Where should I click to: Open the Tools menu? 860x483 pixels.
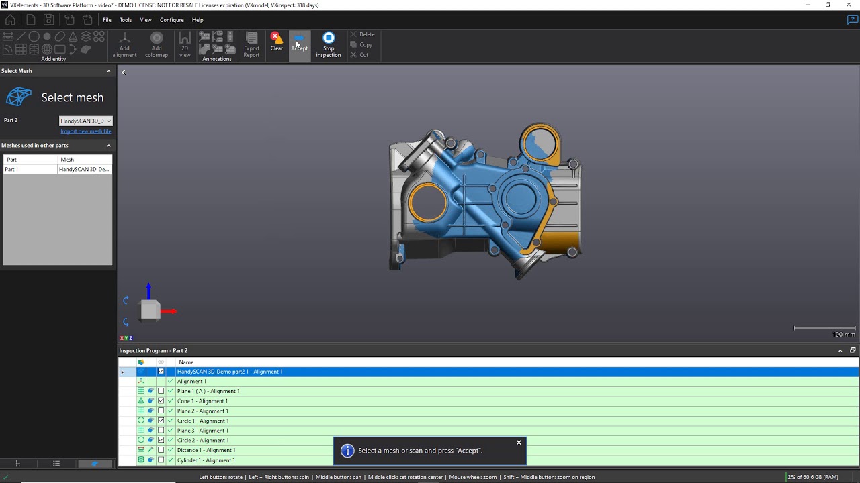pos(125,19)
